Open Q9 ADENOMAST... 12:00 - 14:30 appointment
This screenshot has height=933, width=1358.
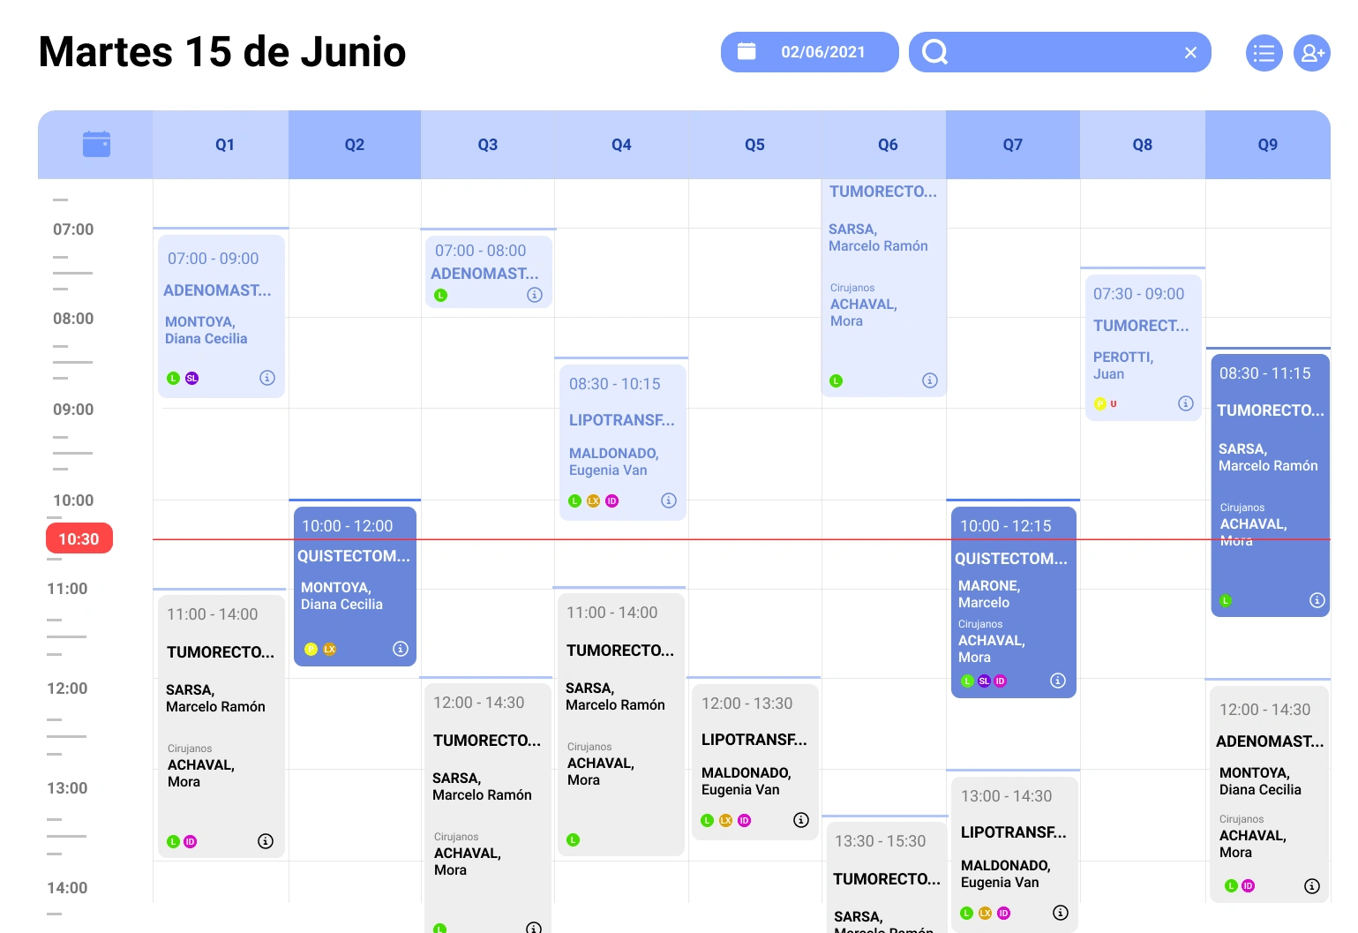point(1270,794)
